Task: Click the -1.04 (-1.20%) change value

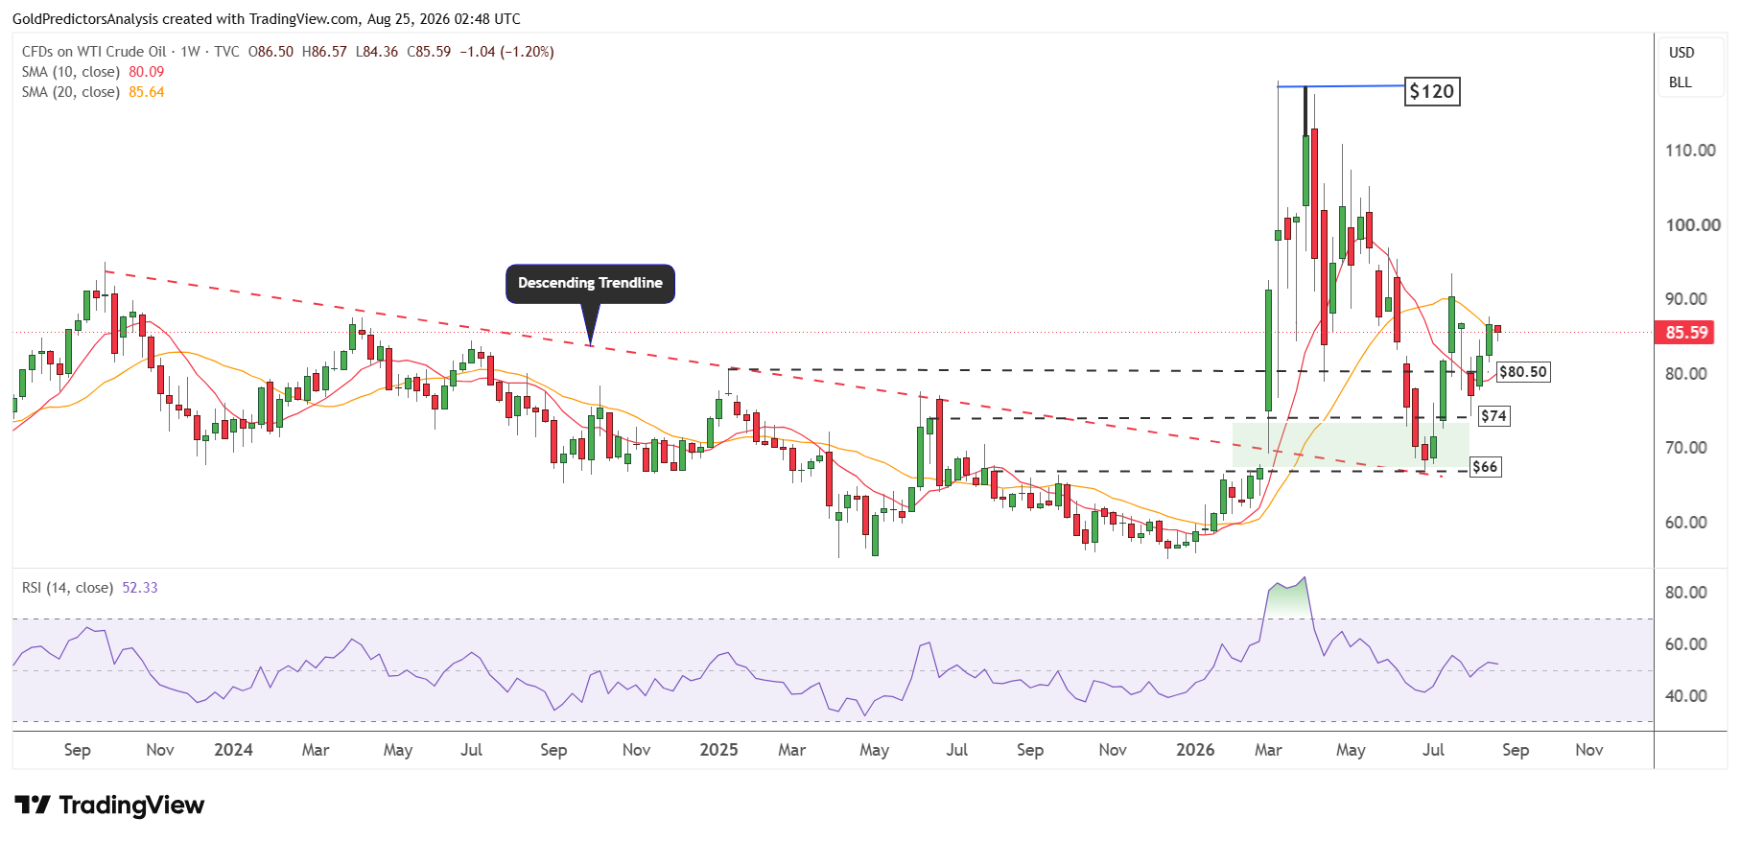Action: tap(506, 52)
